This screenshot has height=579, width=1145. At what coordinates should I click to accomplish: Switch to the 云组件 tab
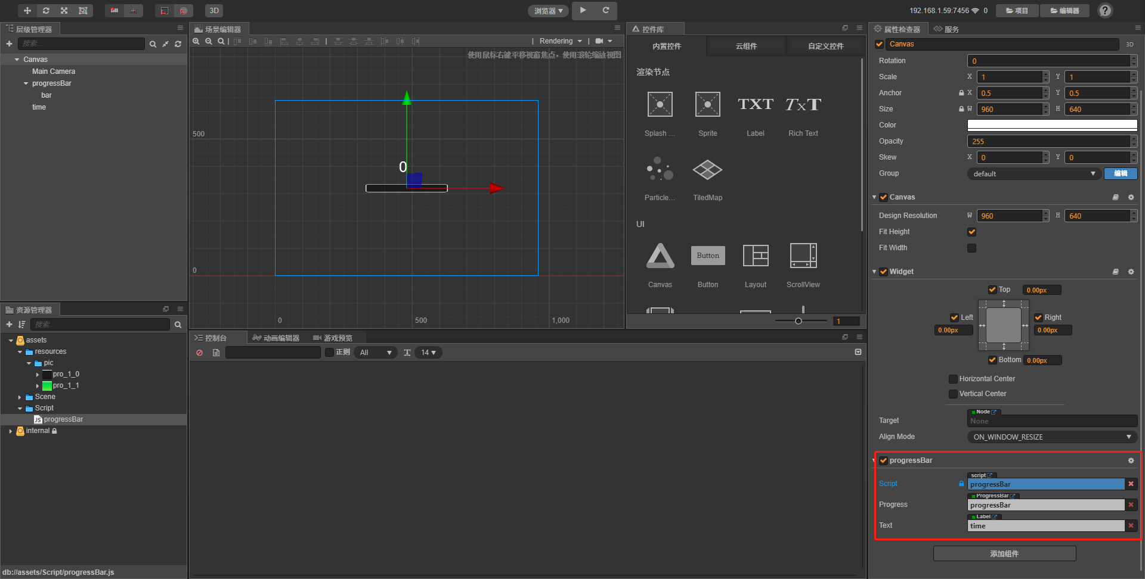tap(746, 46)
